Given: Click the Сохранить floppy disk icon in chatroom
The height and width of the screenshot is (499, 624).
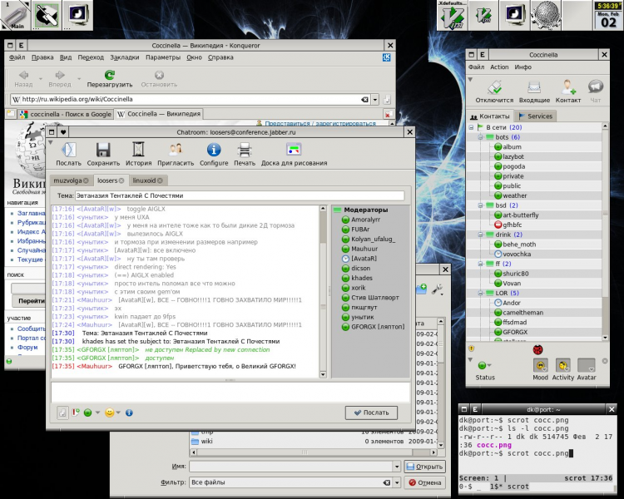Looking at the screenshot, I should click(x=103, y=151).
